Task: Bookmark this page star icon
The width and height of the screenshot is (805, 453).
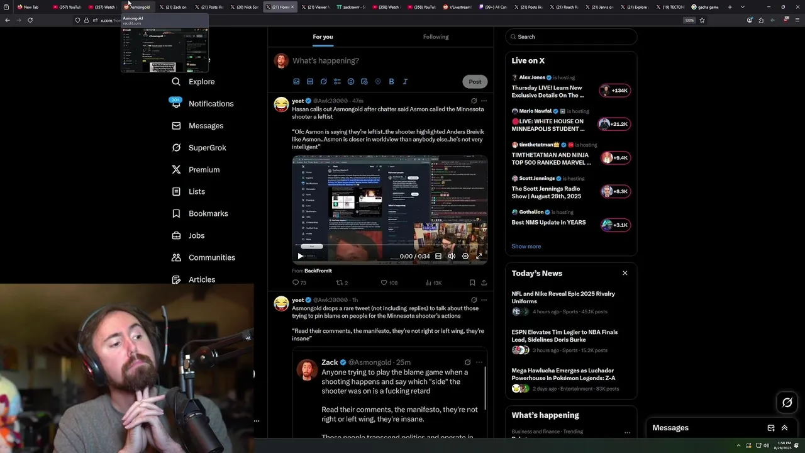Action: [x=702, y=20]
